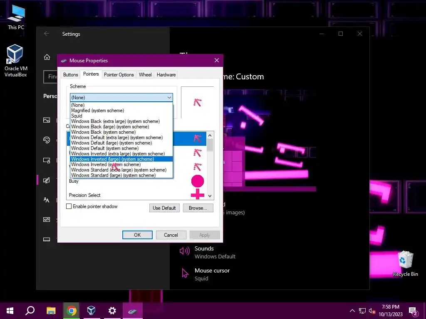The height and width of the screenshot is (319, 426).
Task: Click Cancel in Mouse Properties
Action: pyautogui.click(x=171, y=235)
